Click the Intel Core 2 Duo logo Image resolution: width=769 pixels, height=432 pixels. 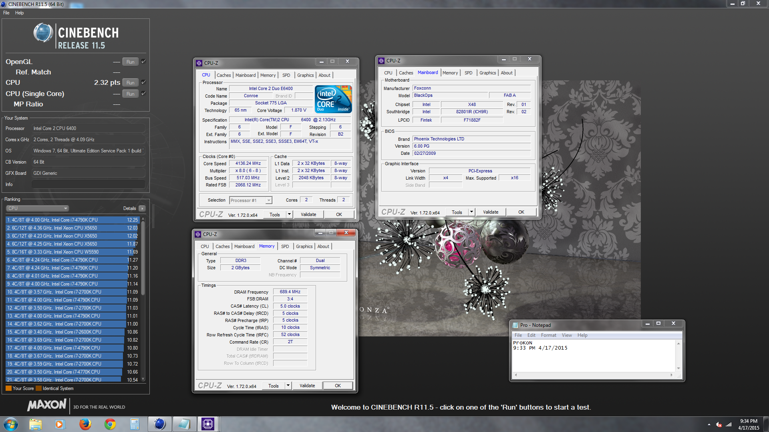click(333, 99)
